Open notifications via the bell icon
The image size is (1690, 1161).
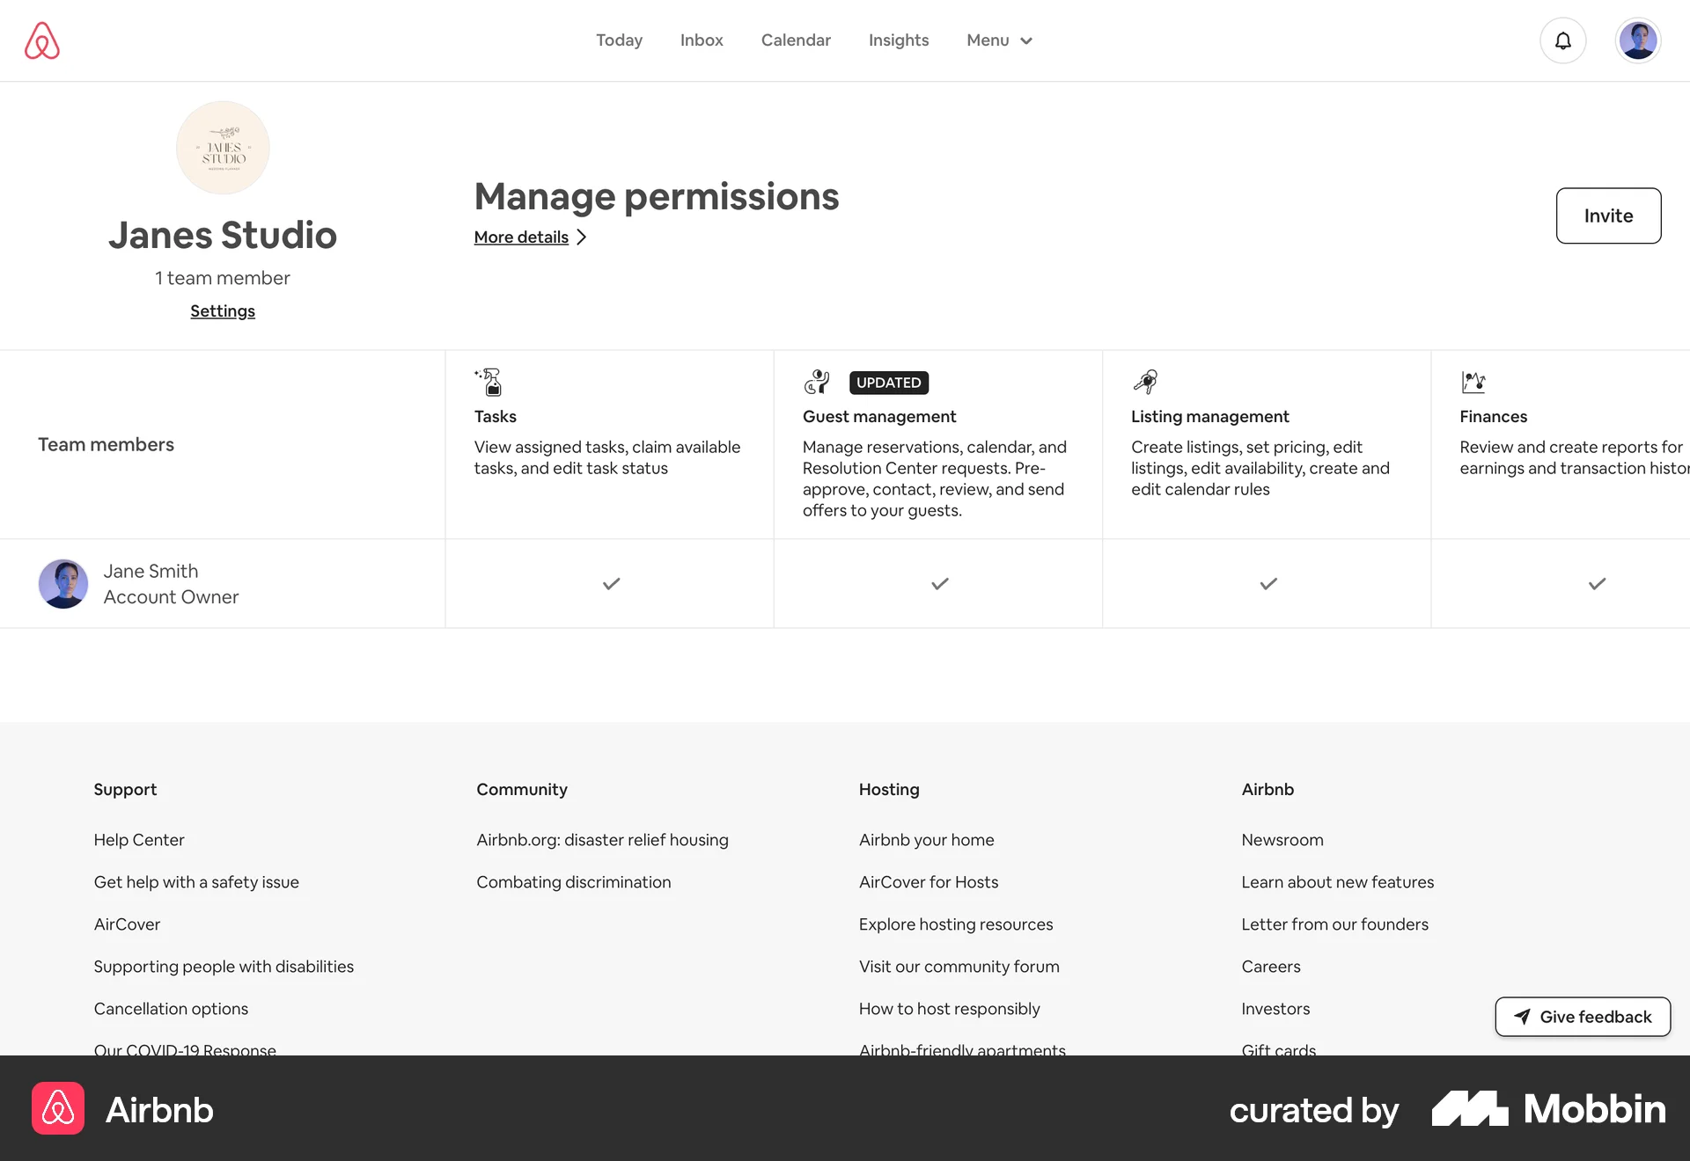pyautogui.click(x=1562, y=40)
